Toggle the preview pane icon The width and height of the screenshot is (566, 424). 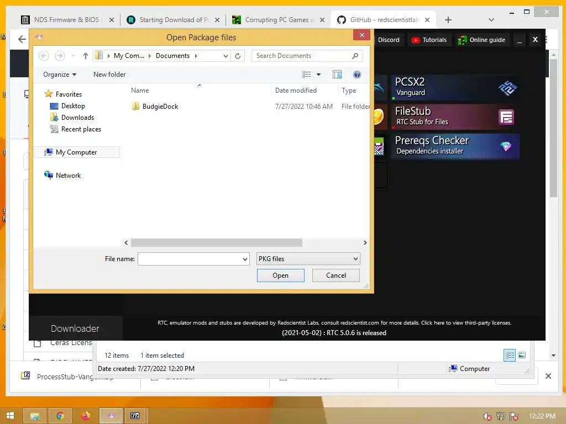337,75
